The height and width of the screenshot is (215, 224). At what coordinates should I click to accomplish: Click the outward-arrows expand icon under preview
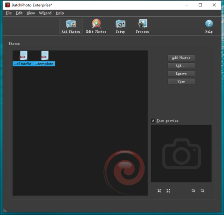(x=168, y=191)
